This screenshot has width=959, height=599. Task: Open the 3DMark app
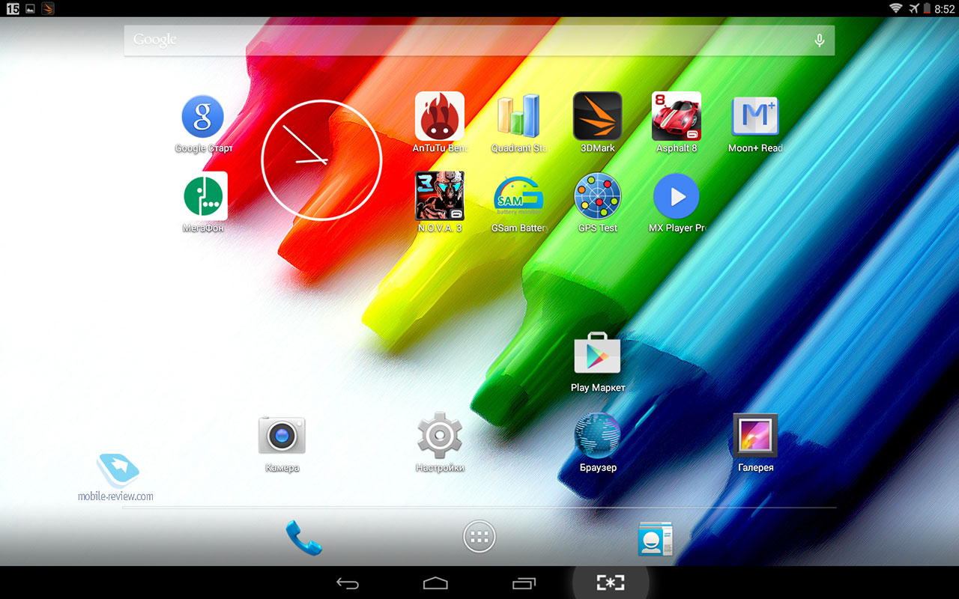tap(597, 117)
